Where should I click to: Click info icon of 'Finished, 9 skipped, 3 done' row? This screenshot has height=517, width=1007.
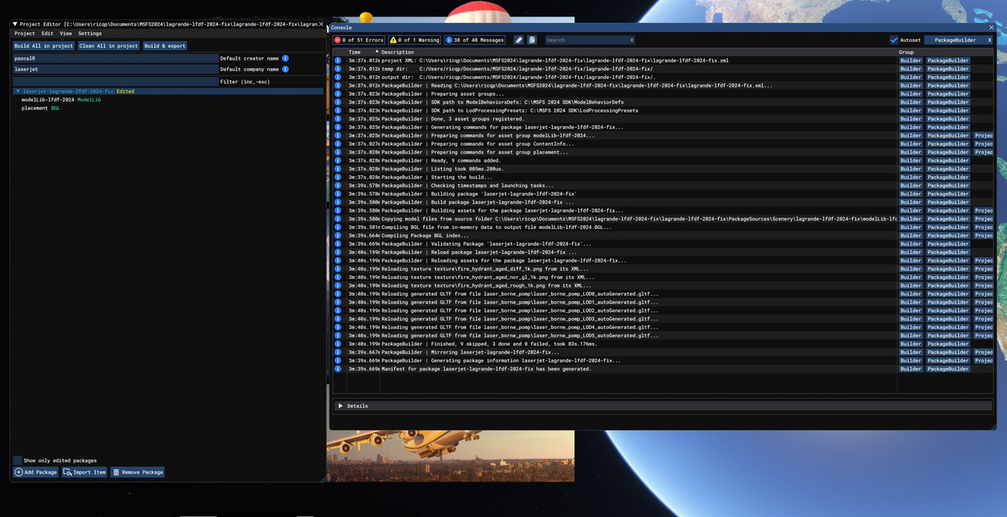[x=338, y=344]
